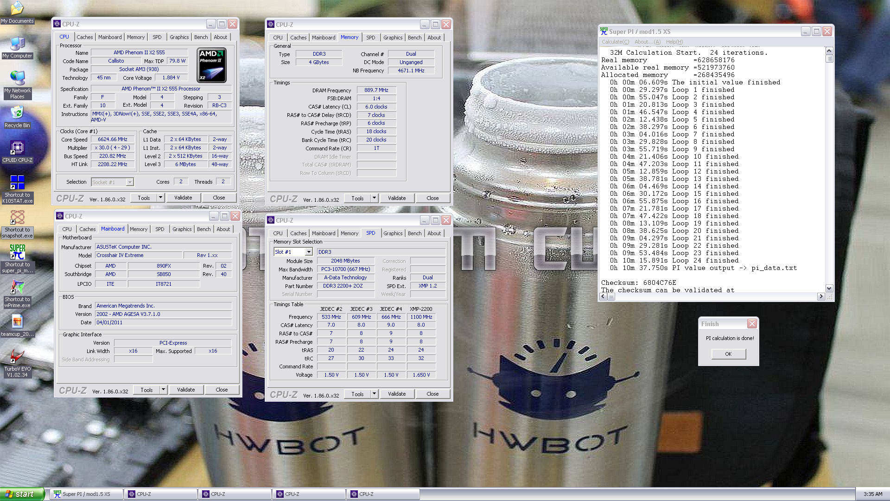Select SPD tab in Memory window
Viewport: 890px width, 501px height.
pos(370,38)
